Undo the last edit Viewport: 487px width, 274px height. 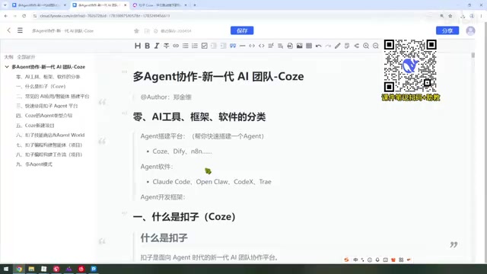point(318,46)
